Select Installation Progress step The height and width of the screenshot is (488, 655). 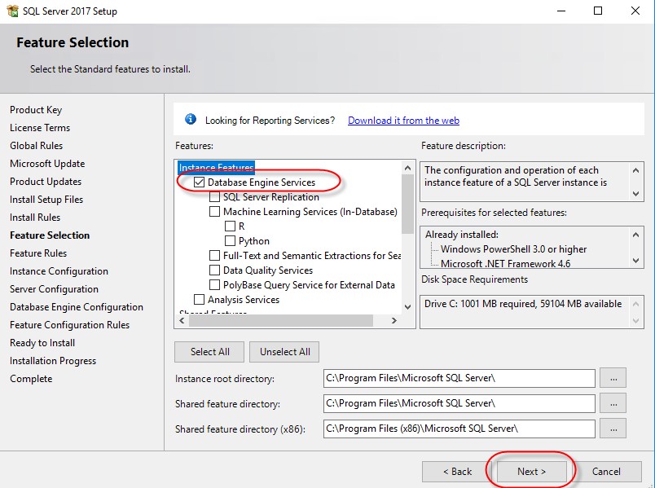click(53, 361)
